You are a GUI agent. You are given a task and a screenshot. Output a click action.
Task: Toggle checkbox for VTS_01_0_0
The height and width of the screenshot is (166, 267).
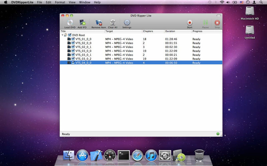(x=73, y=39)
